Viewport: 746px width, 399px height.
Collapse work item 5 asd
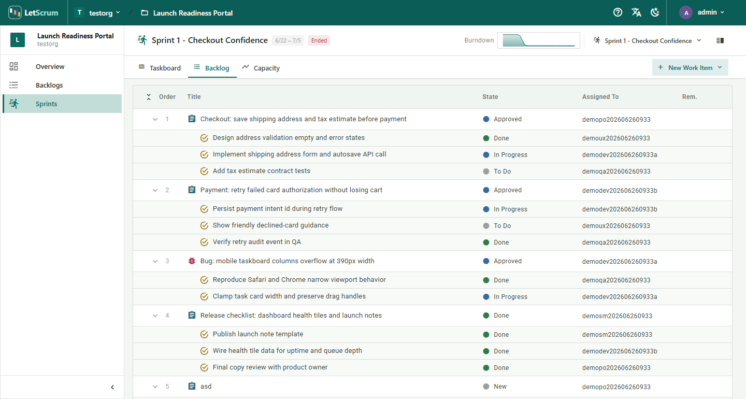pos(155,387)
